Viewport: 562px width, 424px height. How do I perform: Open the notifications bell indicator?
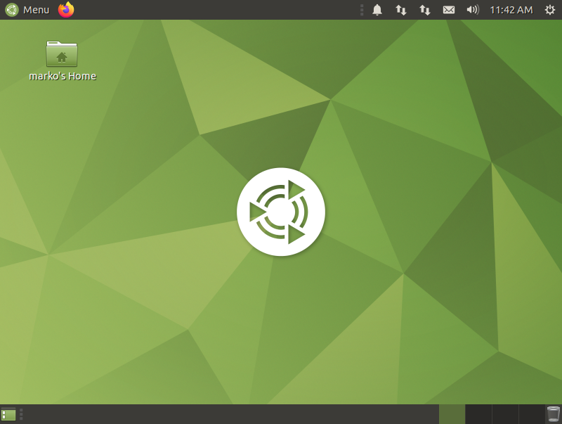coord(377,10)
